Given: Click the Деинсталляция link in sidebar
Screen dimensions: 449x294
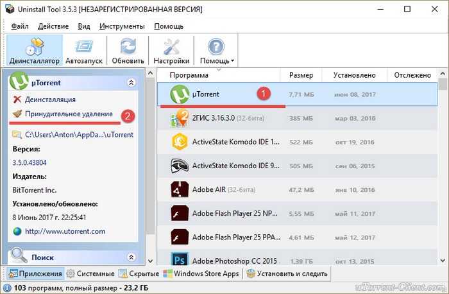Looking at the screenshot, I should [51, 99].
